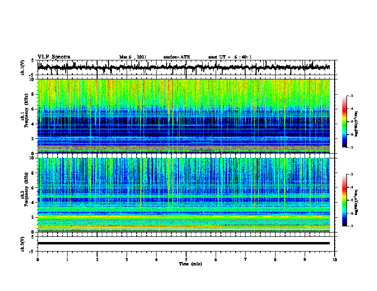Image resolution: width=377 pixels, height=291 pixels.
Task: Click the time axis tick label "5"
Action: [186, 260]
